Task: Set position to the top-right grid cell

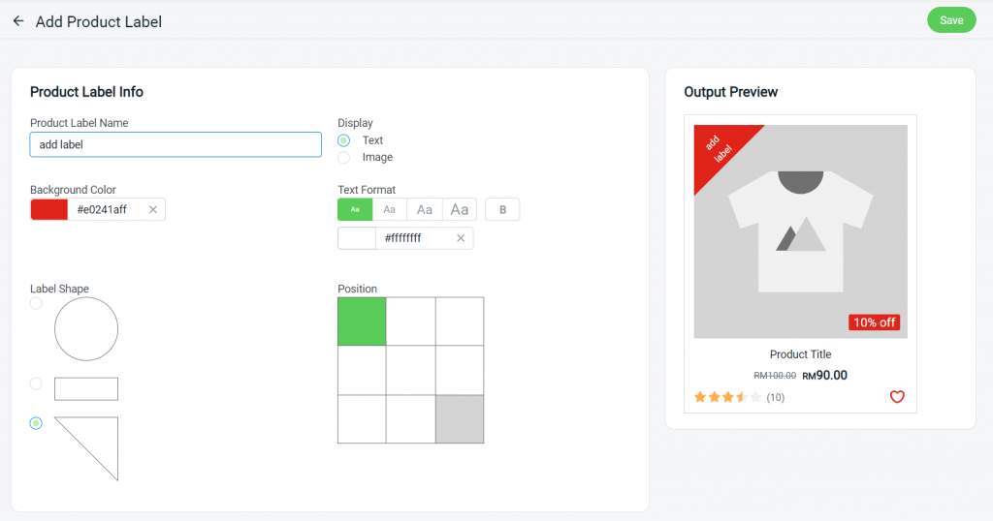Action: coord(460,322)
